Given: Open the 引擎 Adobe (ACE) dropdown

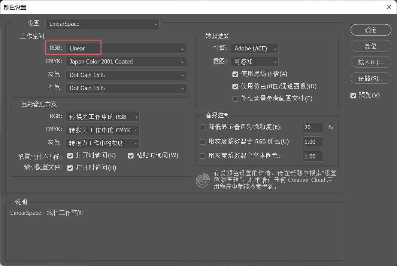Looking at the screenshot, I should point(254,49).
